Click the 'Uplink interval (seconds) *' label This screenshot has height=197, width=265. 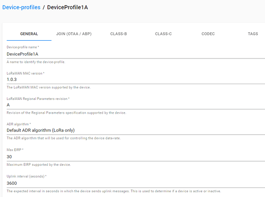tap(26, 176)
